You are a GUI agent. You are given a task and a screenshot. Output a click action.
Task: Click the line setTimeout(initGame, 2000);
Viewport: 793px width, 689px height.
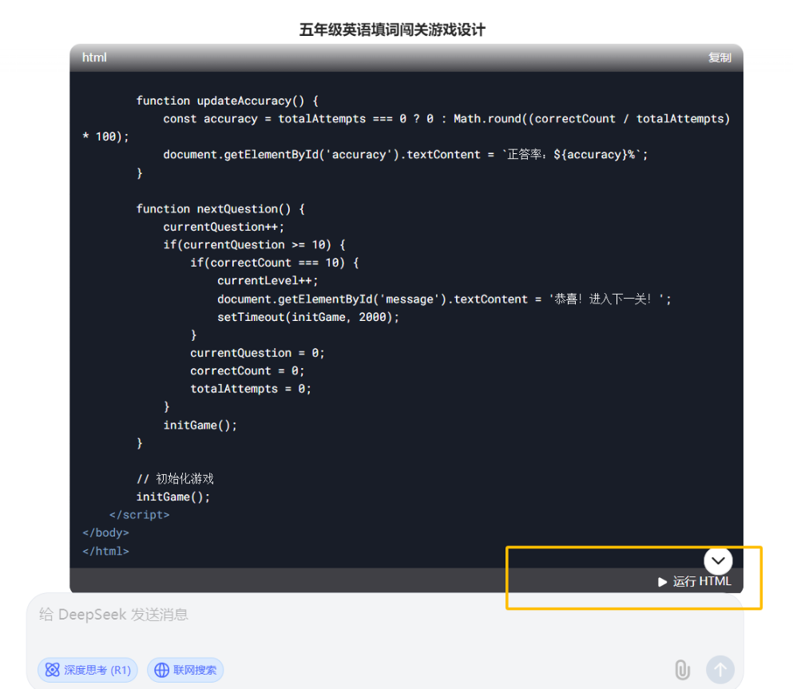(308, 317)
